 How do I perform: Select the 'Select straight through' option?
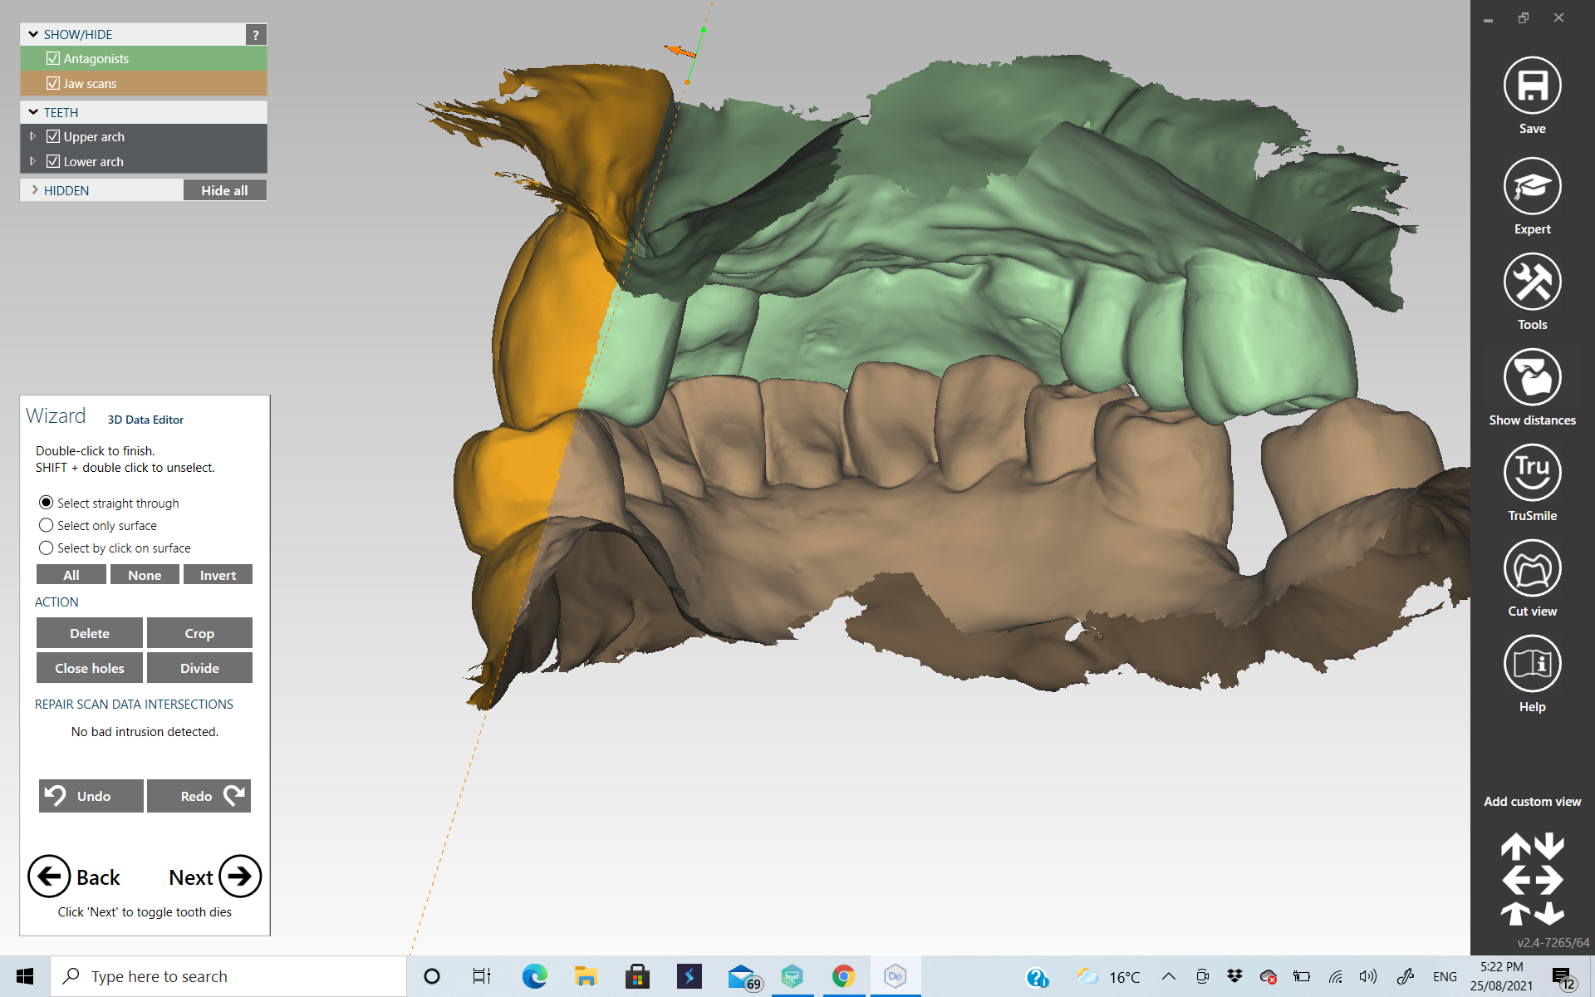click(47, 503)
